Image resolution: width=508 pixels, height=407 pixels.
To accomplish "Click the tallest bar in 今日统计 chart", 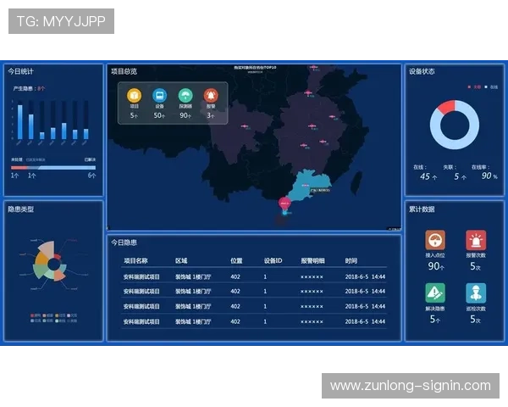I will coord(20,122).
